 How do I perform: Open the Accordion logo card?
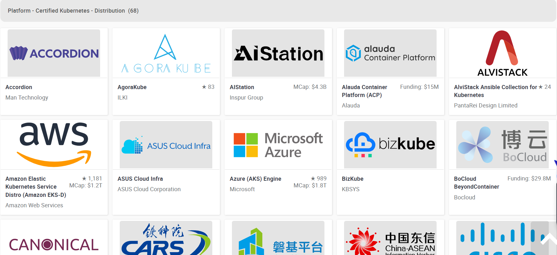[54, 53]
